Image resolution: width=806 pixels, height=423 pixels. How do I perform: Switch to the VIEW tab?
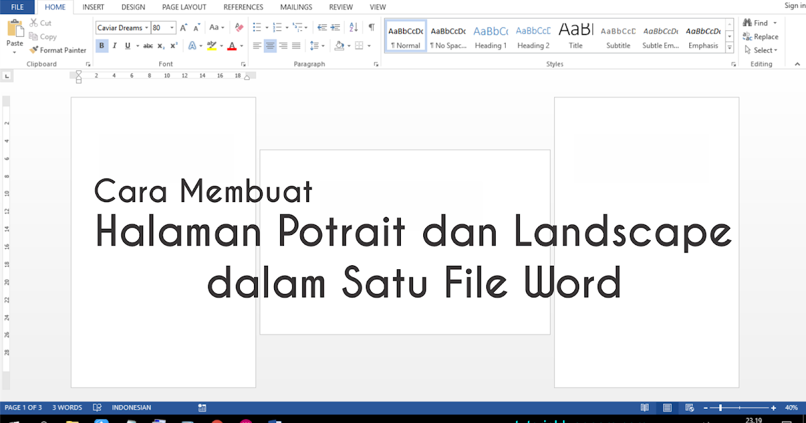(x=378, y=7)
